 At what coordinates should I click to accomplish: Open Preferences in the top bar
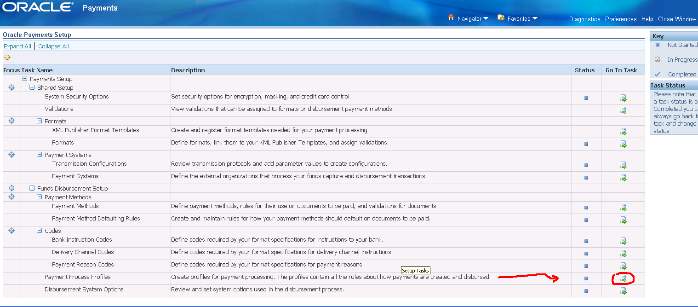click(621, 19)
